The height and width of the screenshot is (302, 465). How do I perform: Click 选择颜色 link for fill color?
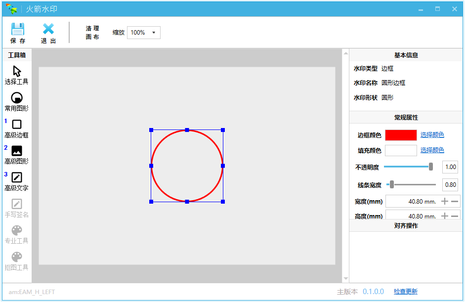click(432, 150)
